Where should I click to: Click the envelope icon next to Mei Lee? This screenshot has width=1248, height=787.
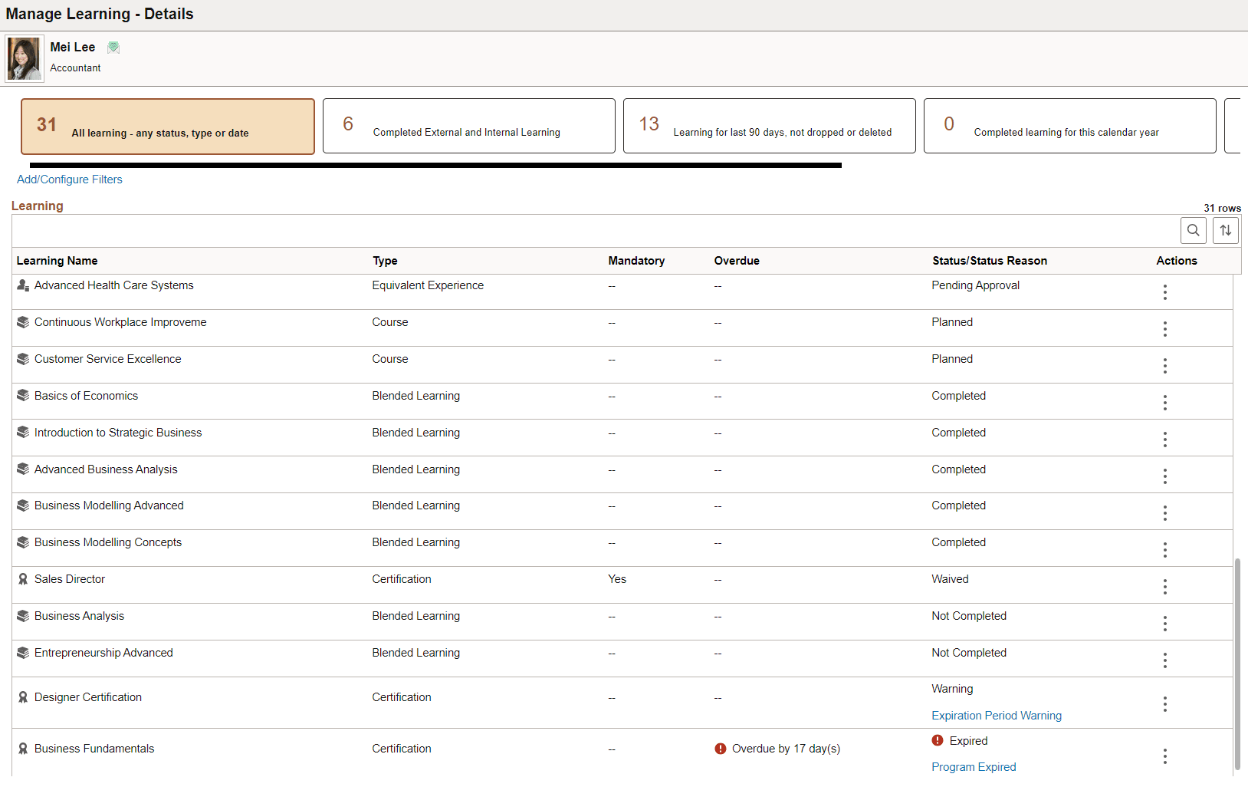(113, 47)
